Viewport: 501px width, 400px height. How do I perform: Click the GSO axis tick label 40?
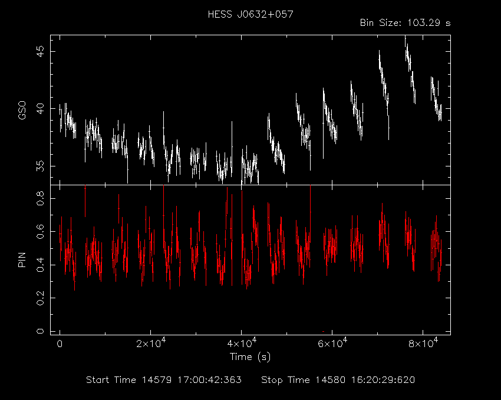pos(40,108)
